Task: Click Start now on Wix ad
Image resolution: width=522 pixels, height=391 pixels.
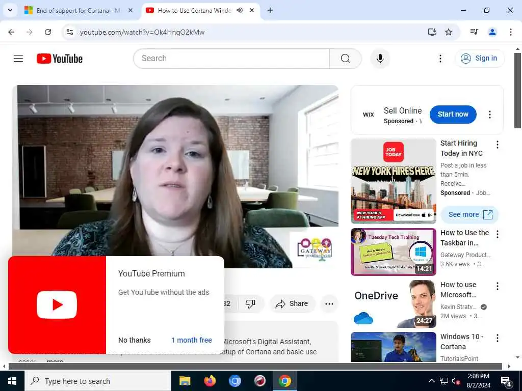Action: 453,115
